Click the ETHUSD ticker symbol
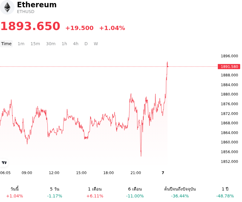This screenshot has width=242, height=202. coord(26,12)
